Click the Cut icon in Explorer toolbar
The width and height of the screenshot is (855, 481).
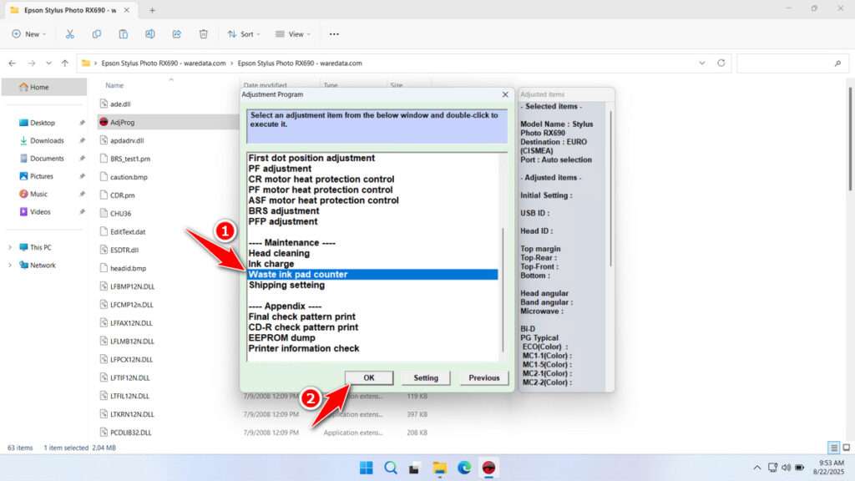(x=70, y=33)
